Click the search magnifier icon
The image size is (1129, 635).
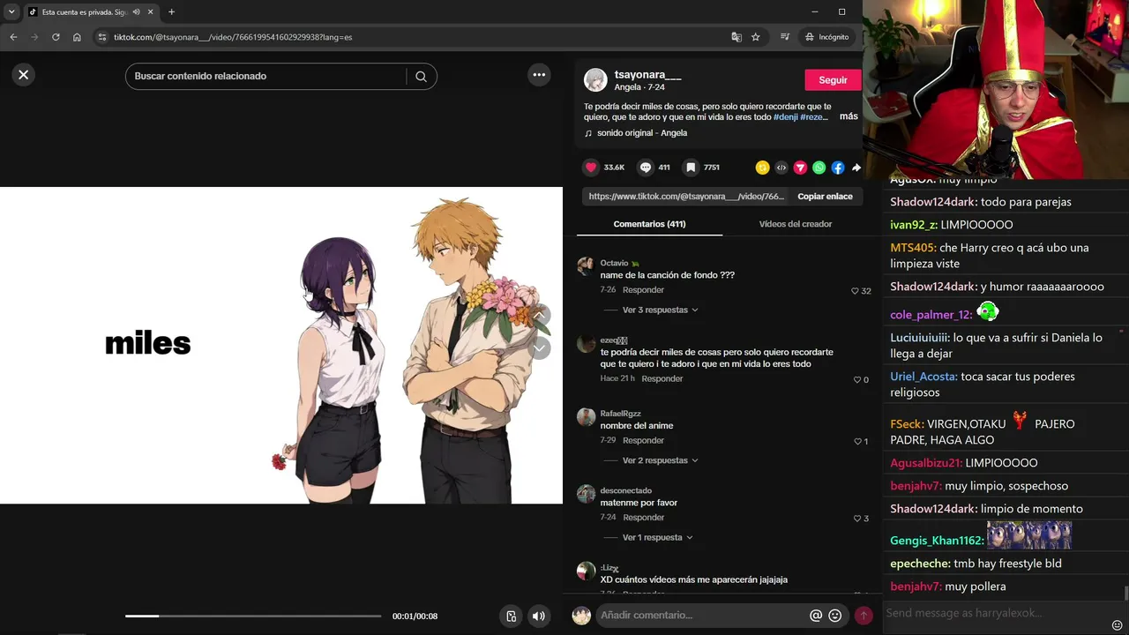[421, 76]
